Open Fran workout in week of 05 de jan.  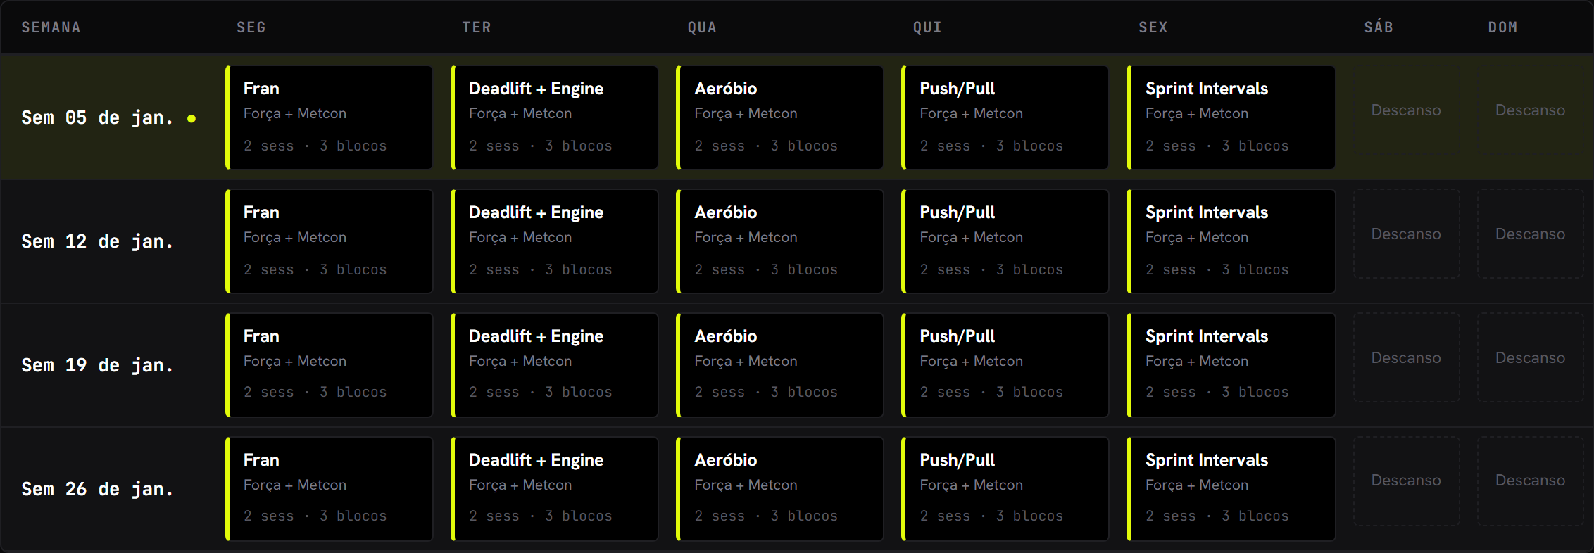click(x=330, y=117)
